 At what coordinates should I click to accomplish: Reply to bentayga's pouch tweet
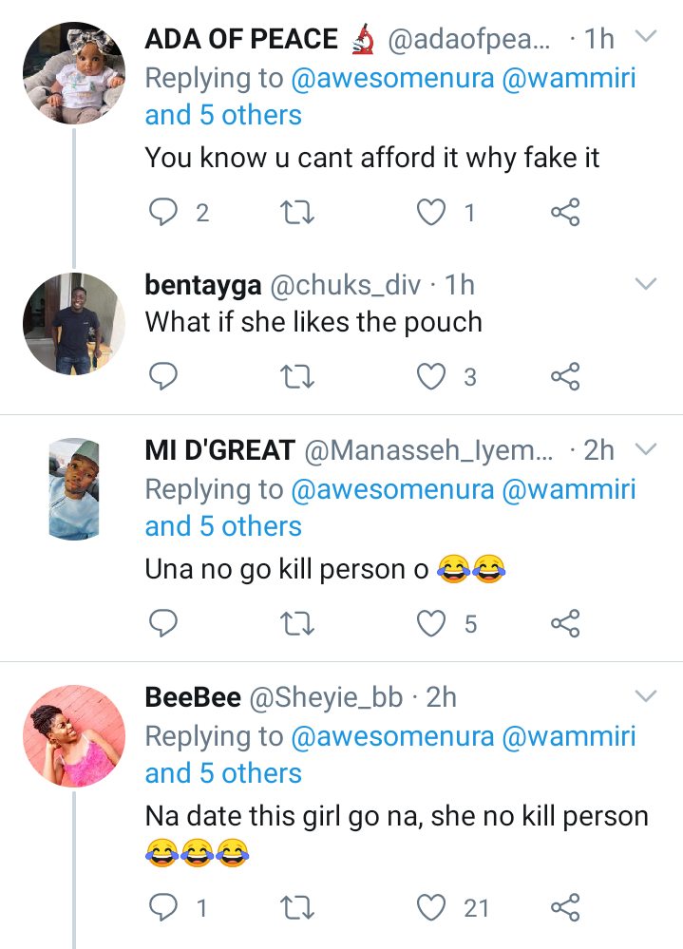click(x=165, y=377)
